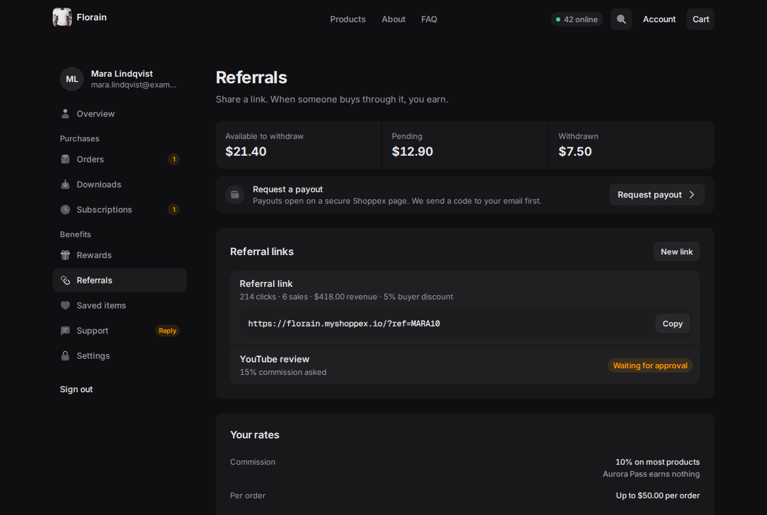Click the Subscriptions clock icon
The image size is (767, 515).
(65, 210)
